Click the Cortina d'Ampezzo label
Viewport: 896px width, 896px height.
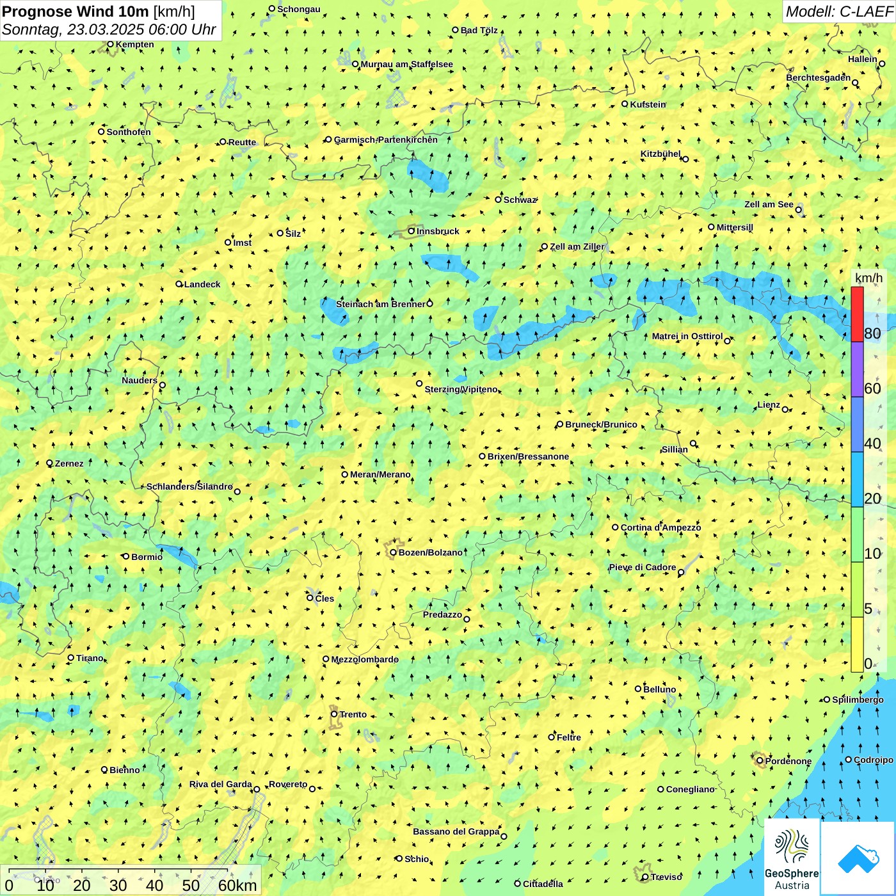(660, 527)
